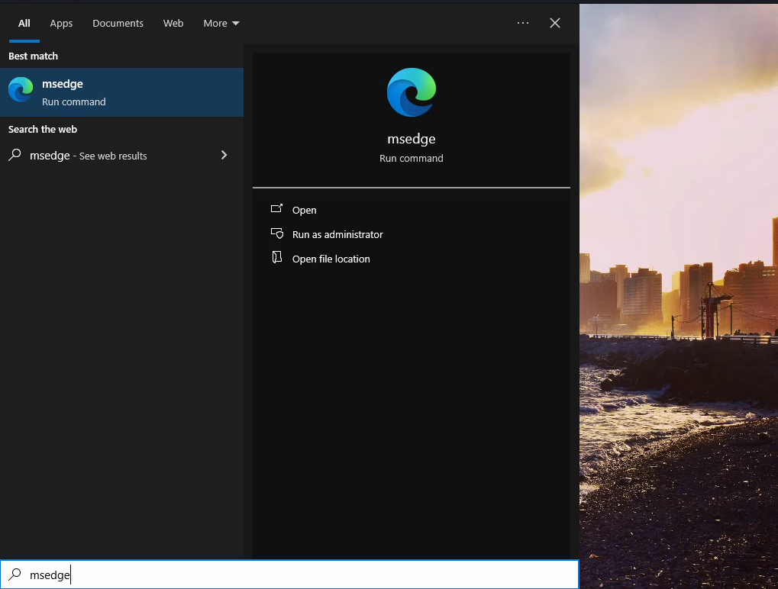The width and height of the screenshot is (778, 589).
Task: Close the search panel with X
Action: 555,23
